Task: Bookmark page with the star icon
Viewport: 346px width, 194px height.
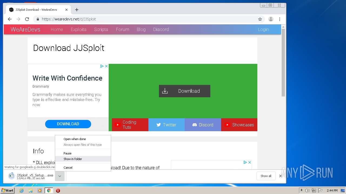Action: tap(260, 19)
